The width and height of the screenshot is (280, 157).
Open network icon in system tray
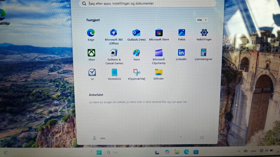point(261,151)
